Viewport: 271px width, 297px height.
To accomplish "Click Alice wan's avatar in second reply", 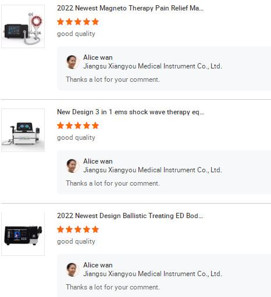I will (x=72, y=166).
